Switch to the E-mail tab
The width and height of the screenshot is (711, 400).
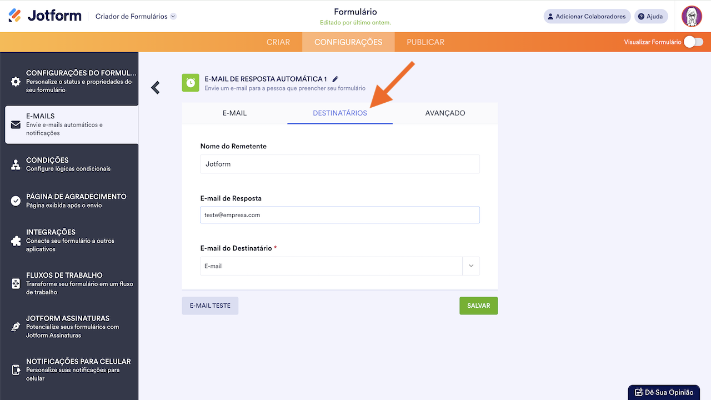click(234, 113)
